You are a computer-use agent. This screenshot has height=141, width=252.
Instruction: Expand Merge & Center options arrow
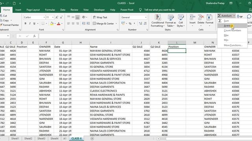click(x=116, y=23)
